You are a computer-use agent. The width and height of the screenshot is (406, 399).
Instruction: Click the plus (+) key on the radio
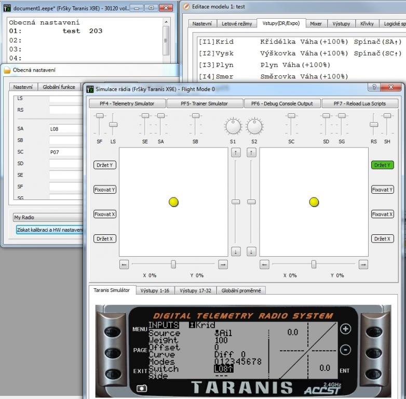point(346,329)
